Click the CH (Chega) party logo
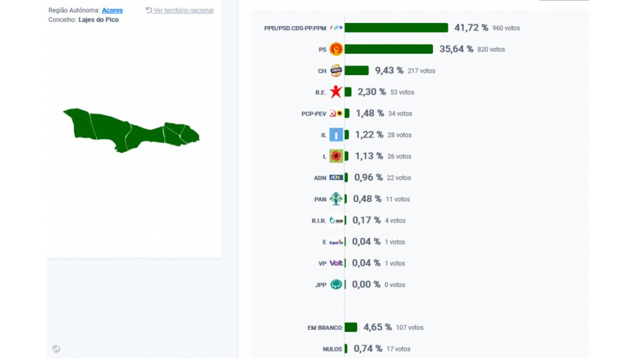Viewport: 636px width, 358px height. [x=336, y=71]
